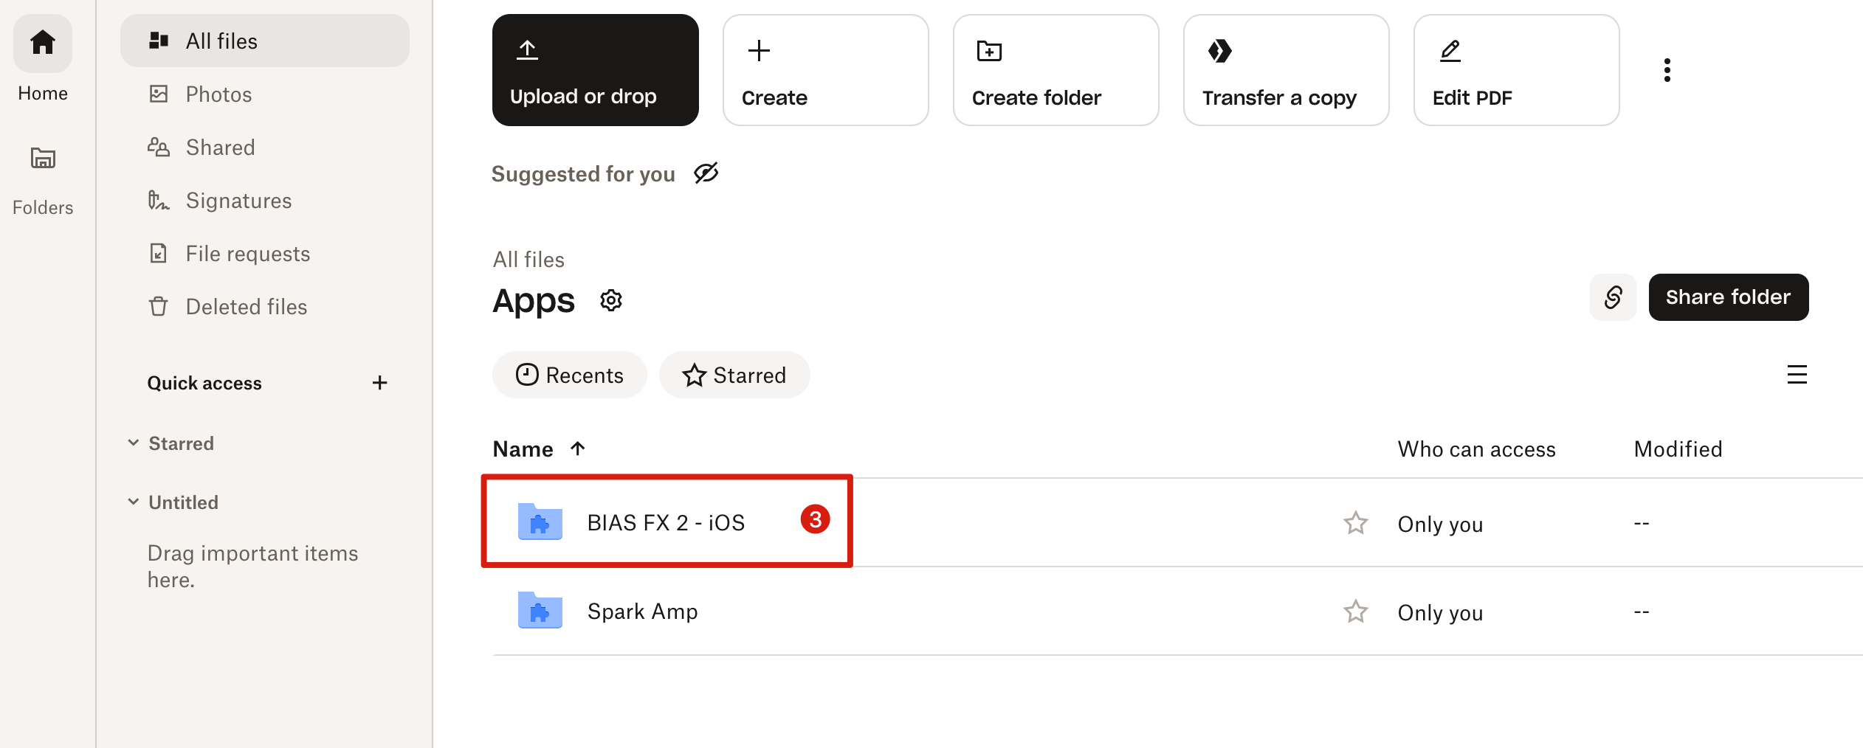Filter by Starred files

click(x=734, y=375)
